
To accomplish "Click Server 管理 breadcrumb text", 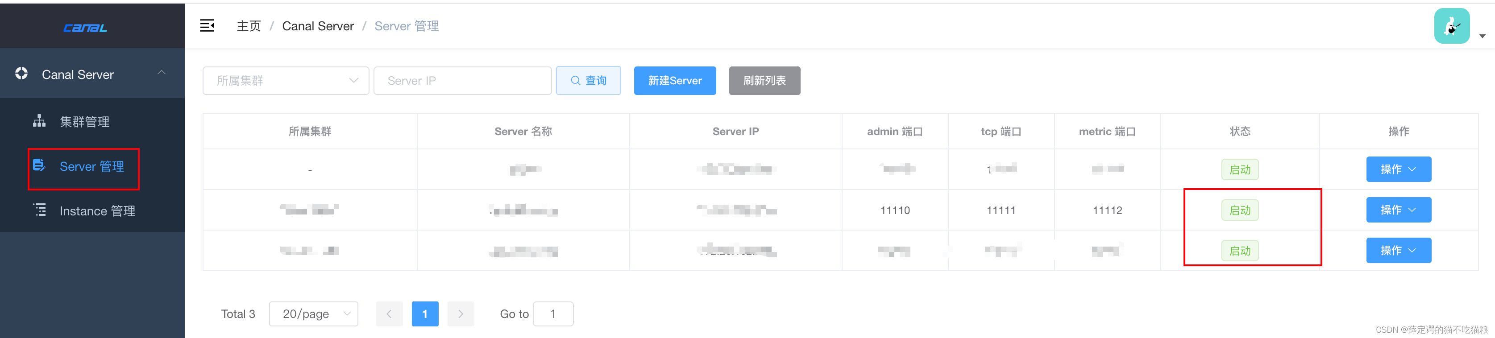I will click(x=406, y=26).
